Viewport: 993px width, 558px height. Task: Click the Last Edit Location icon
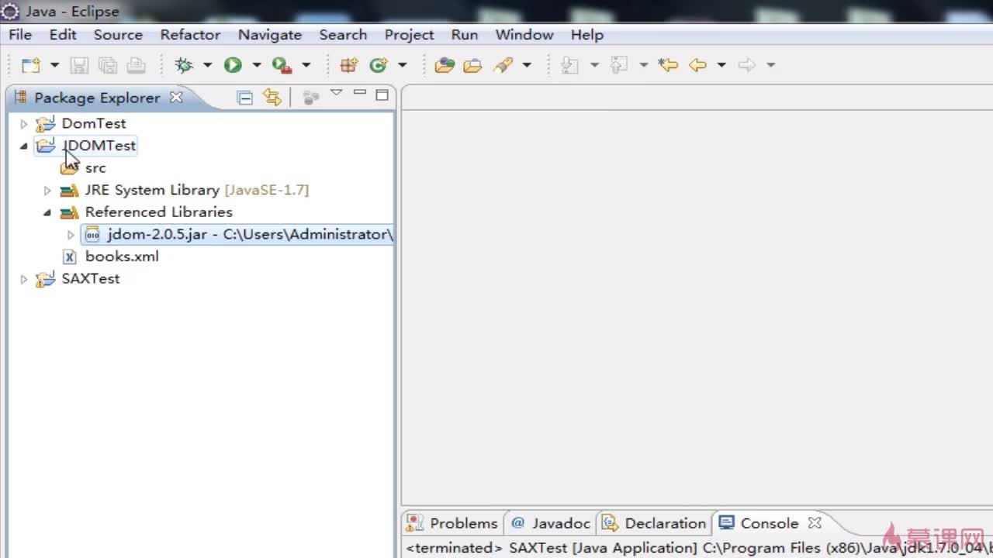point(668,65)
